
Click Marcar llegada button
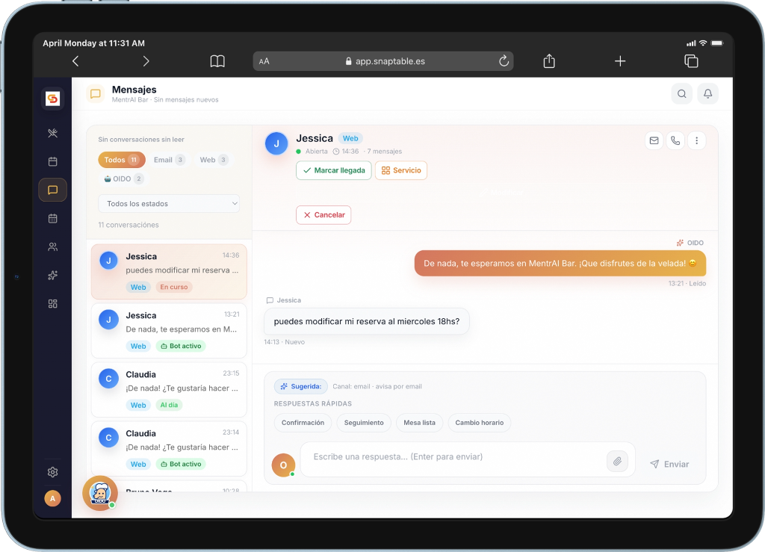(334, 170)
